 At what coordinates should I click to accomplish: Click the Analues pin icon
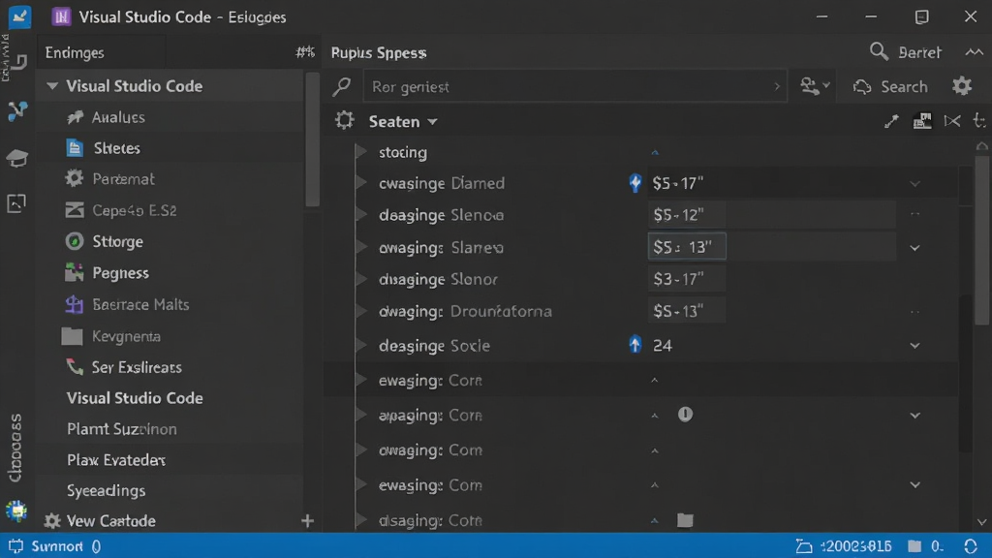pos(76,117)
